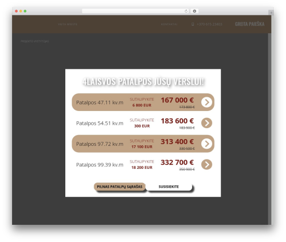Click the 18 200 EUR savings amount
This screenshot has width=286, height=242.
point(142,168)
